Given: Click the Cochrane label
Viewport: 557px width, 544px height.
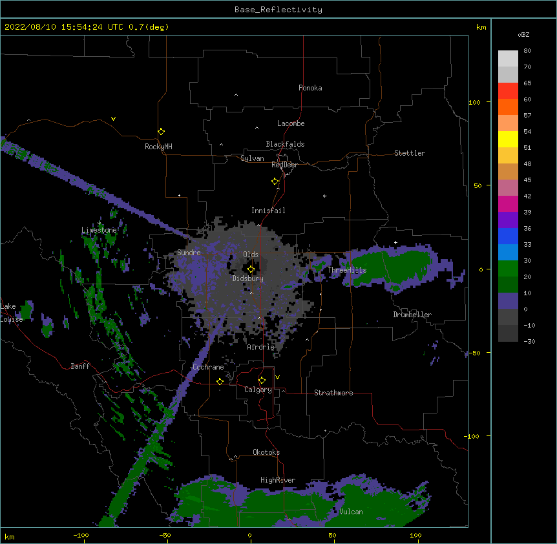Looking at the screenshot, I should [208, 367].
